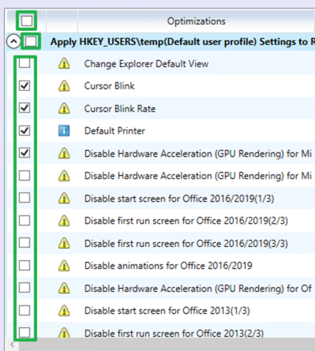Select Disable first run screen for Office 2016/2019(3/3) text

coord(186,244)
